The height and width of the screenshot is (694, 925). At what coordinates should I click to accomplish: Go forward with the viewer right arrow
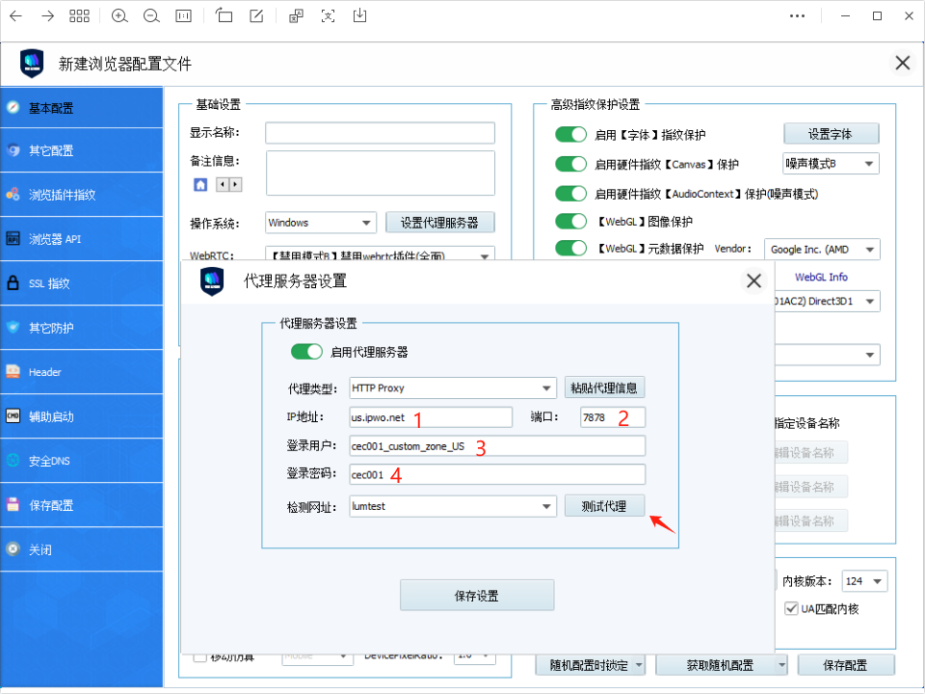pos(48,16)
